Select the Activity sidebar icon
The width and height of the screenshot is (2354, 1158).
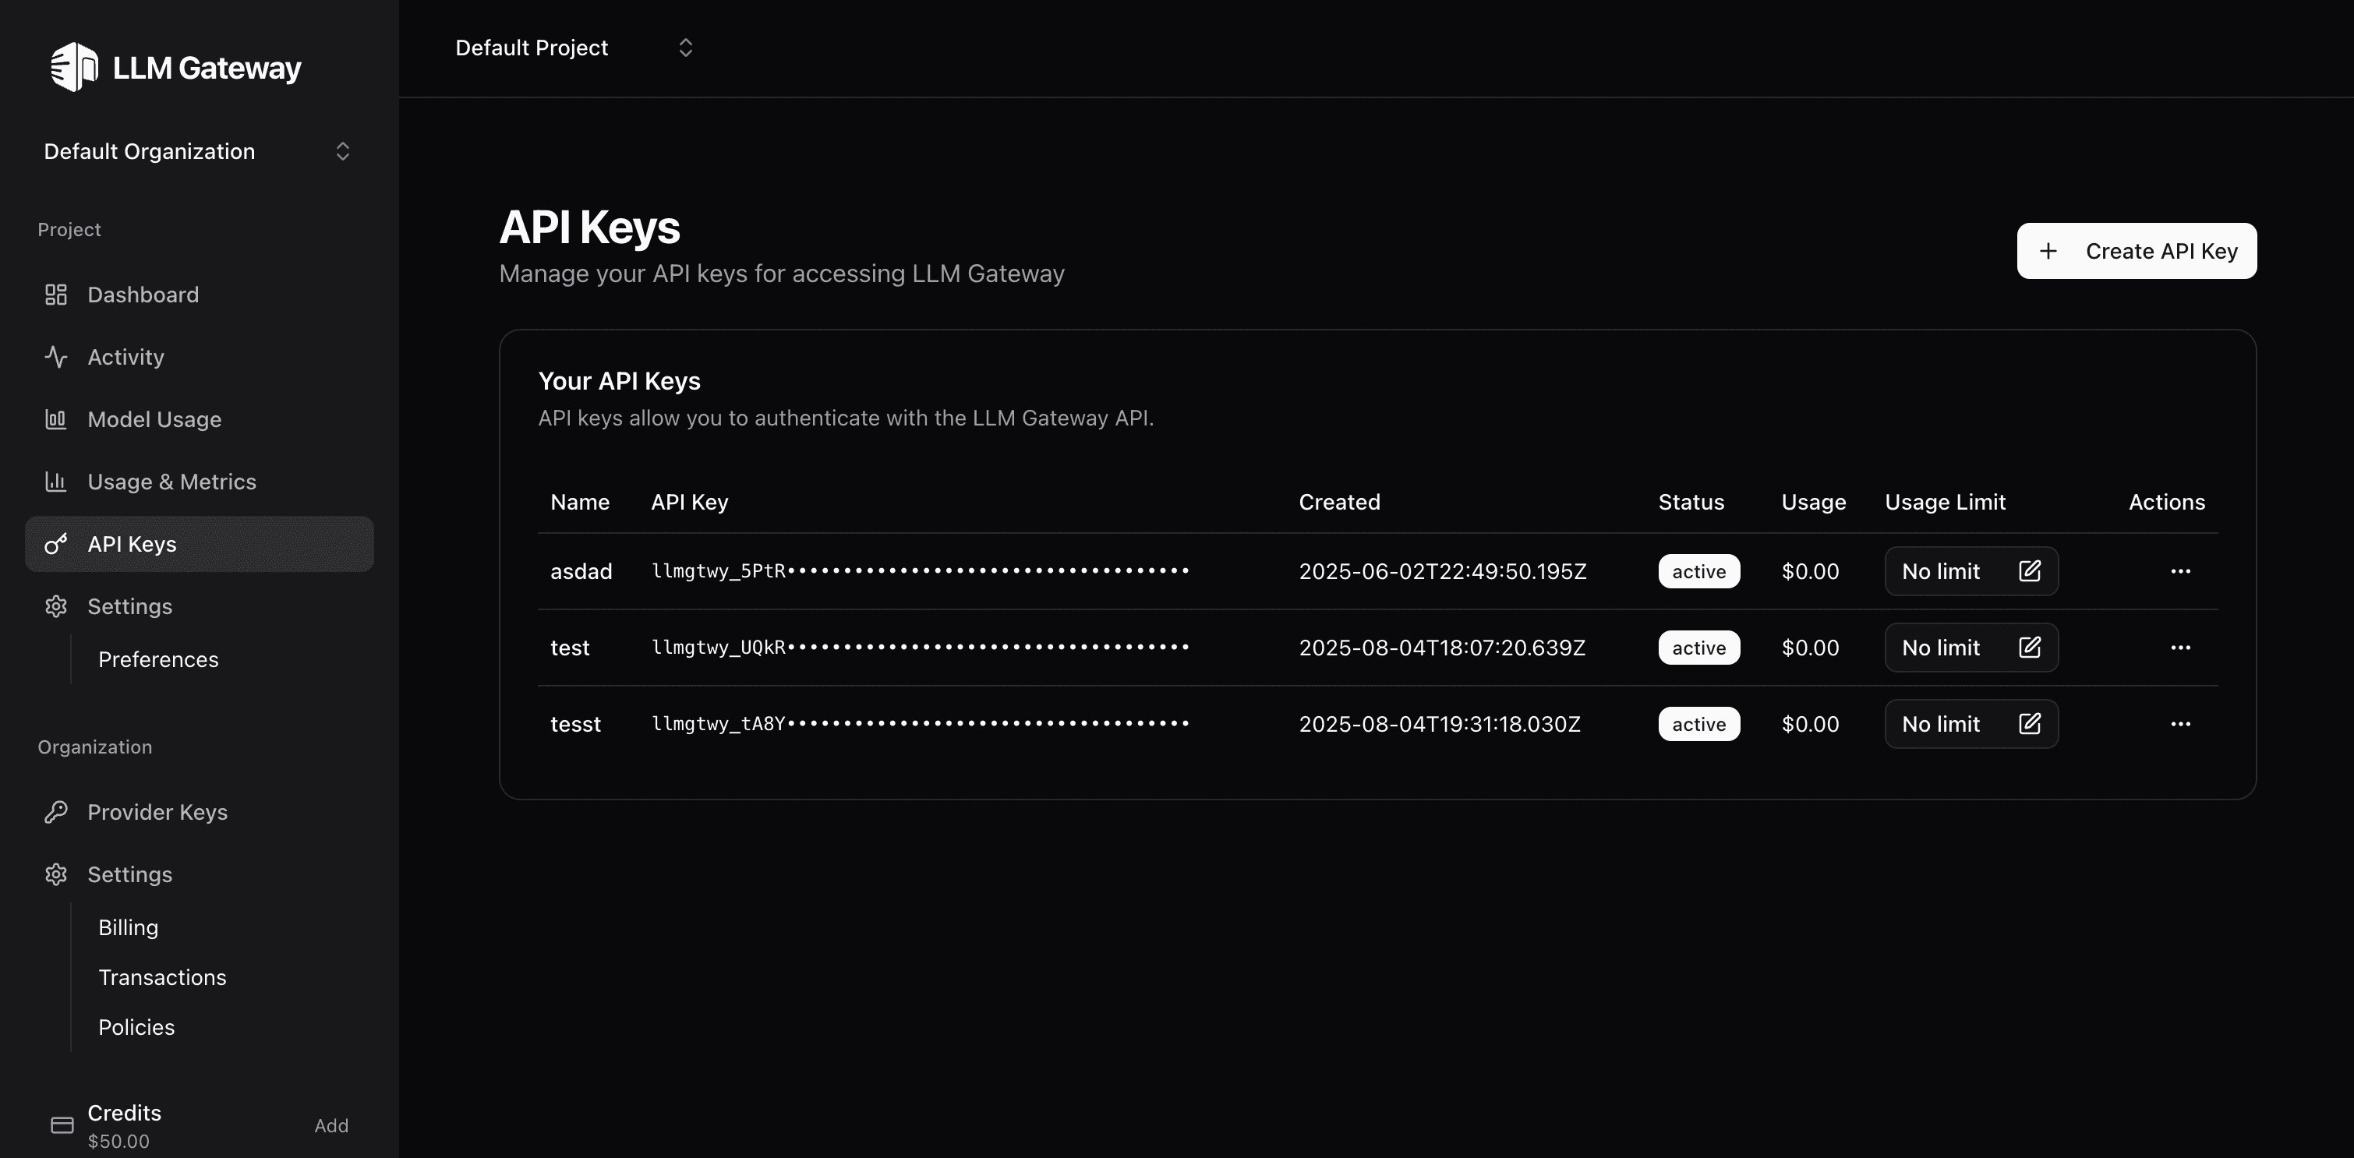click(x=56, y=357)
